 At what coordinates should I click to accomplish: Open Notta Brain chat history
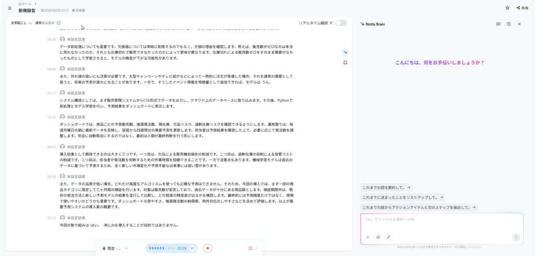click(x=509, y=24)
